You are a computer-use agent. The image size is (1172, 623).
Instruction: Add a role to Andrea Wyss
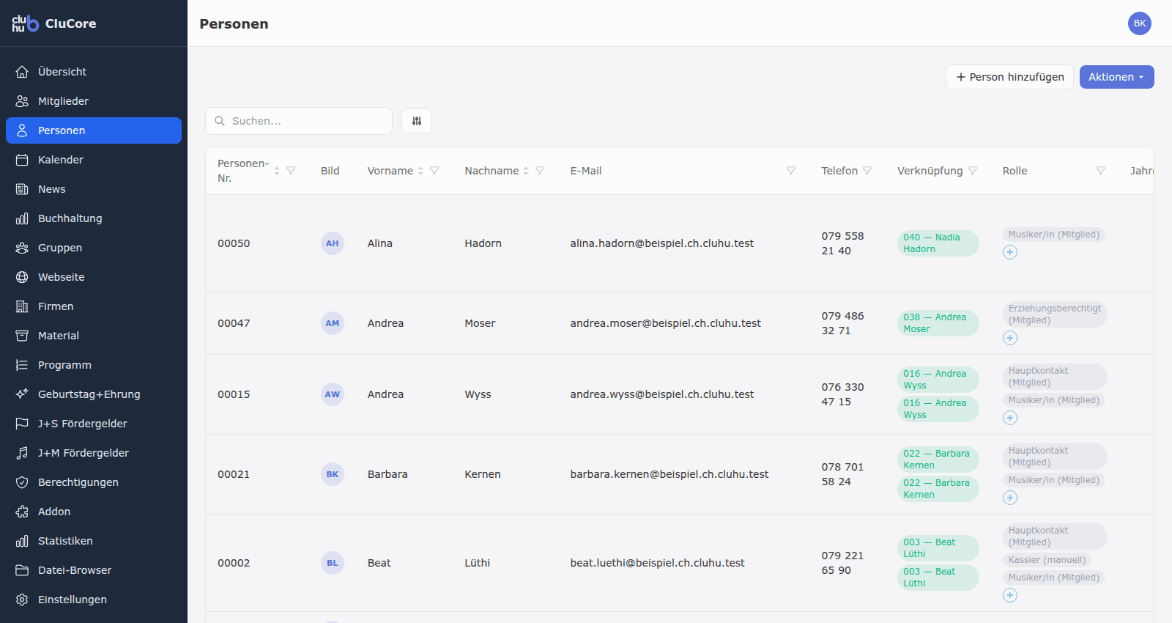pyautogui.click(x=1010, y=418)
